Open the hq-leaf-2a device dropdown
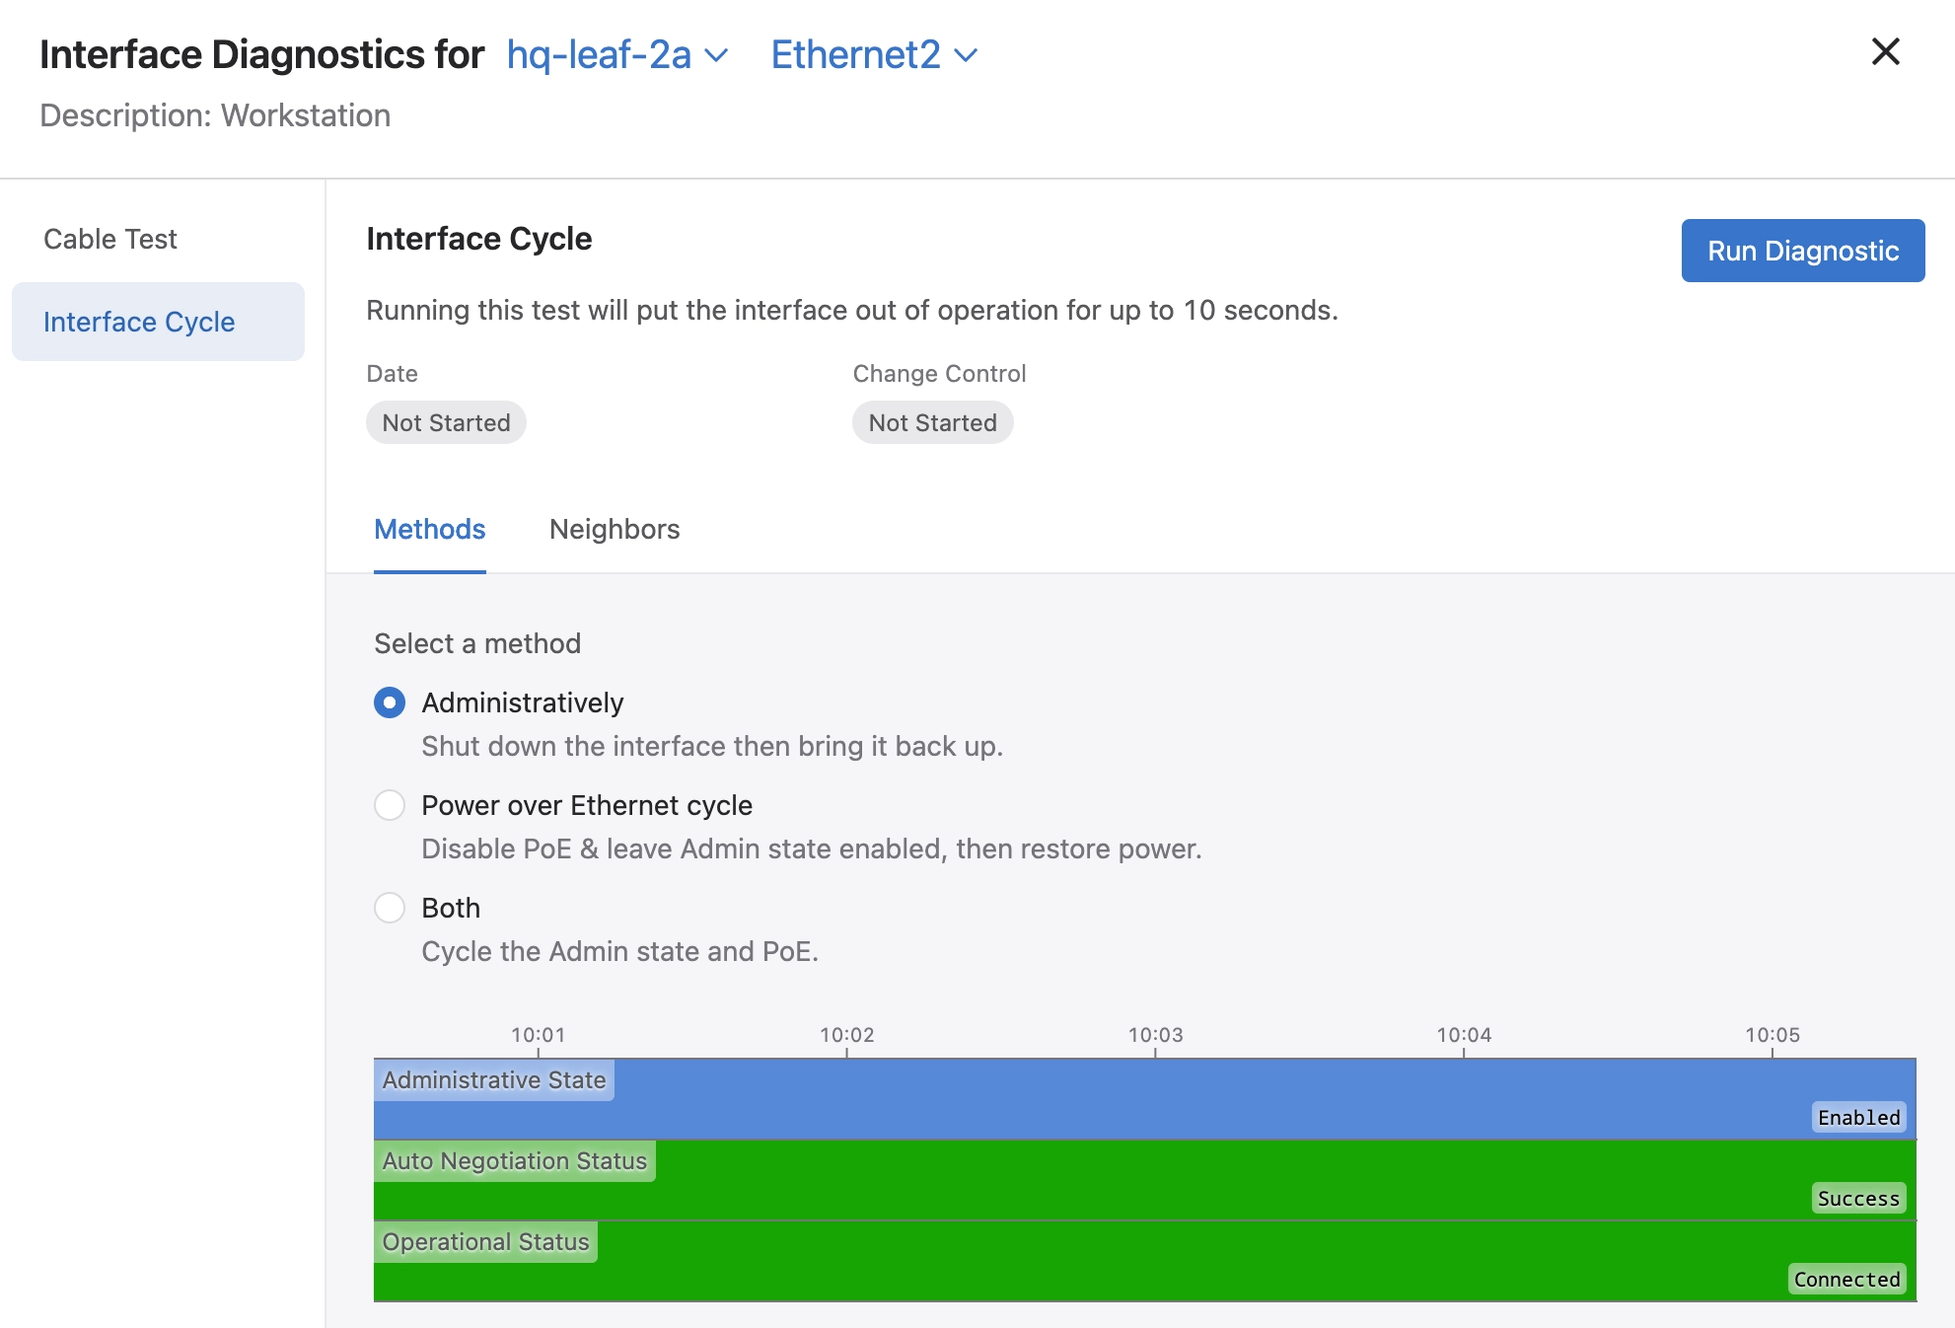This screenshot has height=1328, width=1955. click(616, 55)
